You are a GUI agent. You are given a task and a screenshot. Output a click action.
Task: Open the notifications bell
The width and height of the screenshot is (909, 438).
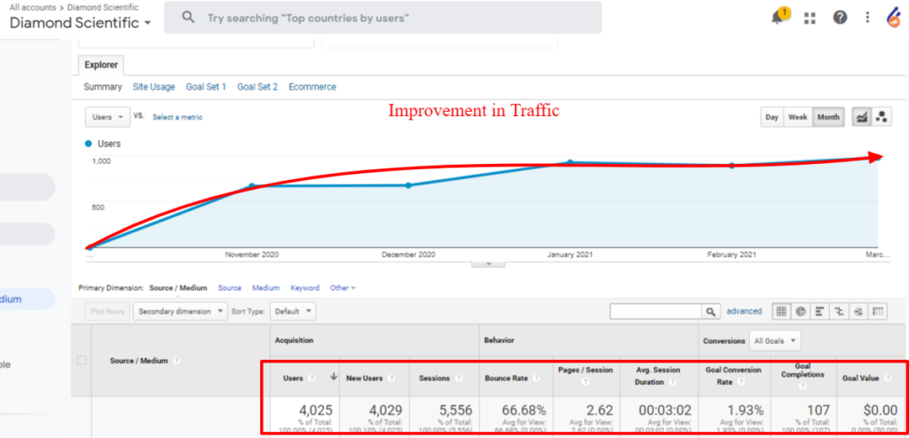point(779,17)
